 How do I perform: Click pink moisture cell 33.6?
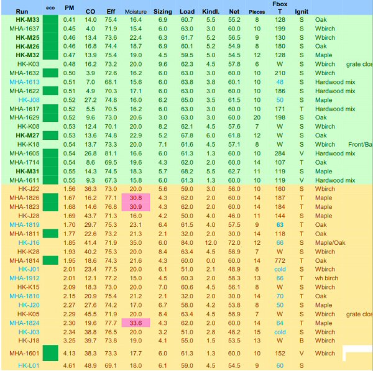tap(136, 323)
